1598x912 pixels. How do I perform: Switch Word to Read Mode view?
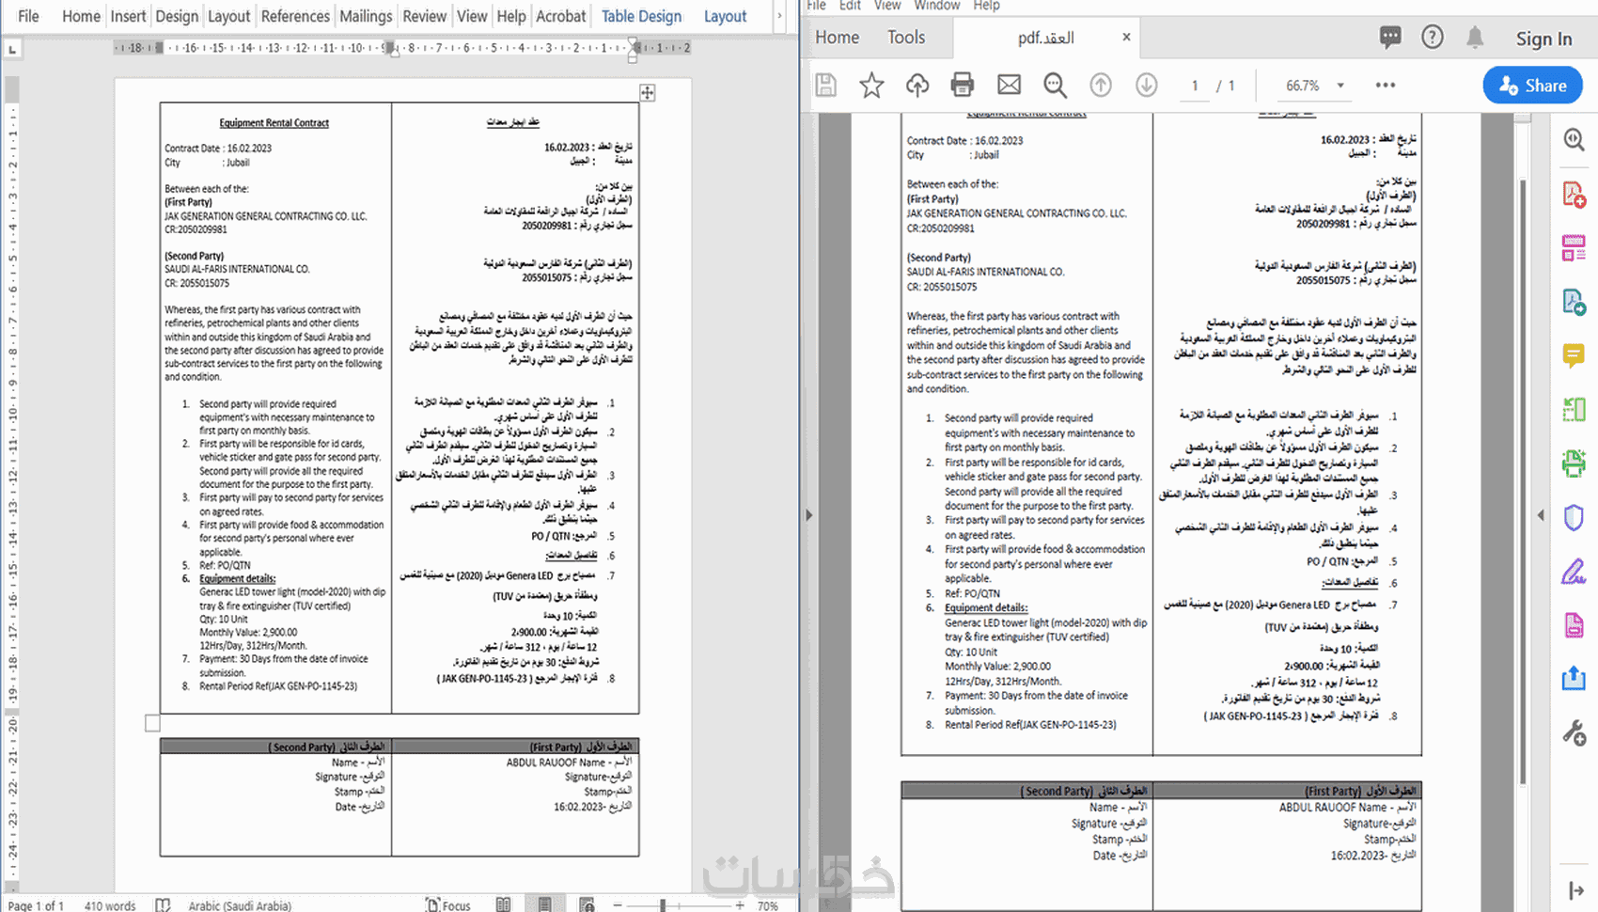click(x=504, y=904)
